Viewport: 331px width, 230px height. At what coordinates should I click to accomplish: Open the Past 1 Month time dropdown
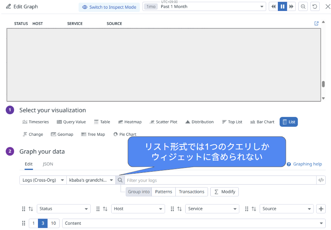[x=204, y=7]
